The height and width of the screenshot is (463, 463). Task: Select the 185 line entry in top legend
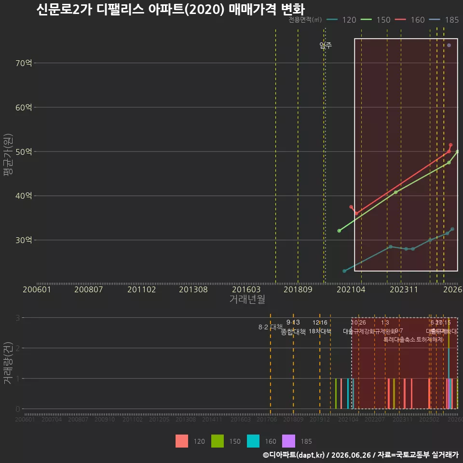(x=444, y=20)
